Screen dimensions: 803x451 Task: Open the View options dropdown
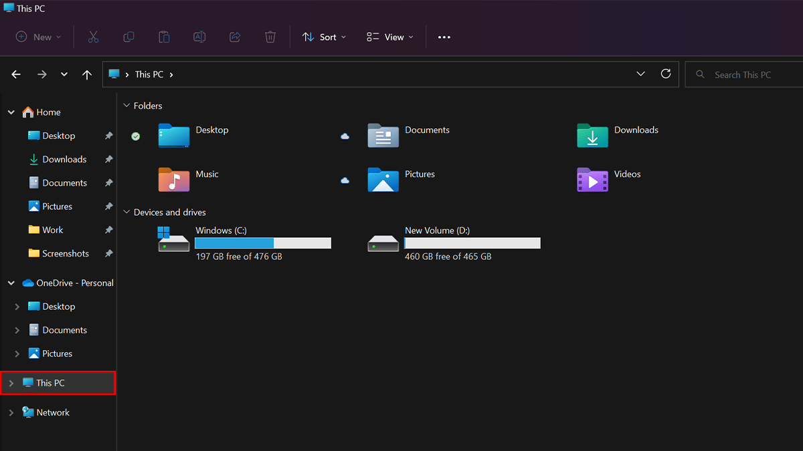(x=390, y=37)
